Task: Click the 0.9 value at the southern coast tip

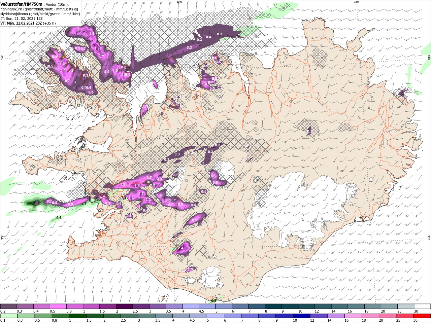Action: (x=213, y=300)
